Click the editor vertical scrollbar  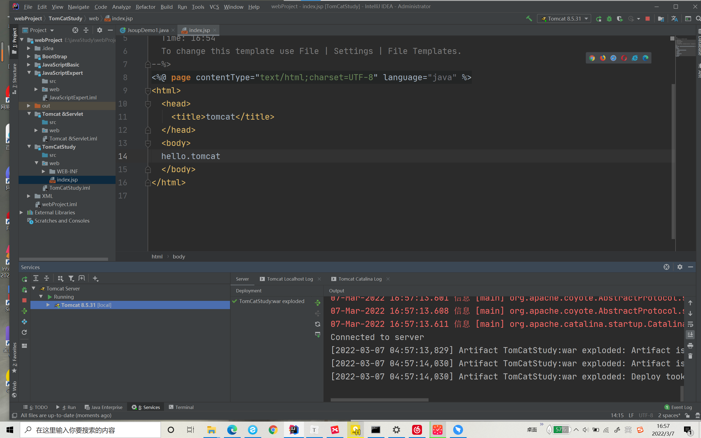673,161
